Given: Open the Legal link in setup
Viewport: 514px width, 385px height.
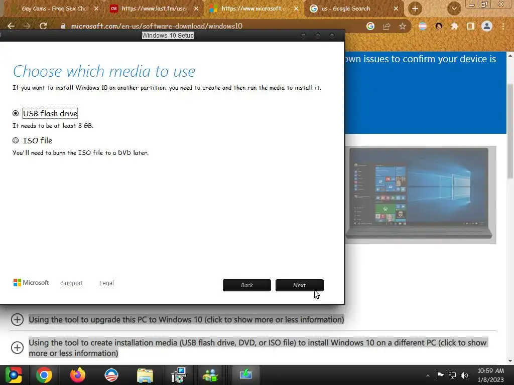Looking at the screenshot, I should 106,283.
